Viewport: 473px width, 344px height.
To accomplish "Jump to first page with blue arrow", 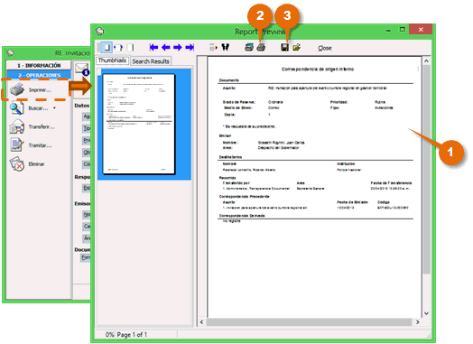I will 153,47.
